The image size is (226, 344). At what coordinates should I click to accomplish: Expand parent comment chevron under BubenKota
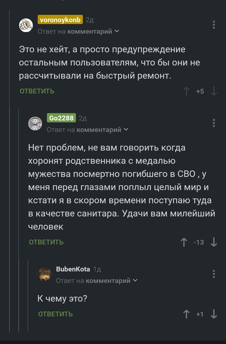click(135, 280)
